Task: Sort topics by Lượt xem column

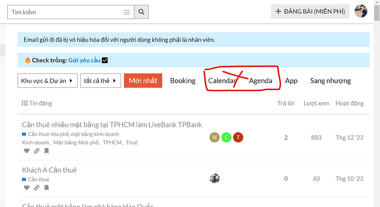Action: [316, 103]
